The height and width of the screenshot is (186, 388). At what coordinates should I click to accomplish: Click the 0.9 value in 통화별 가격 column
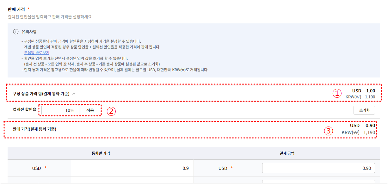186,168
